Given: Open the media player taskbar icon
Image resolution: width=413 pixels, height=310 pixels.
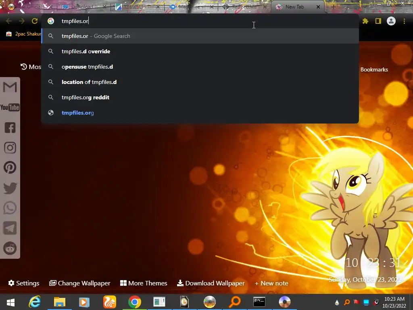Looking at the screenshot, I should (x=84, y=302).
